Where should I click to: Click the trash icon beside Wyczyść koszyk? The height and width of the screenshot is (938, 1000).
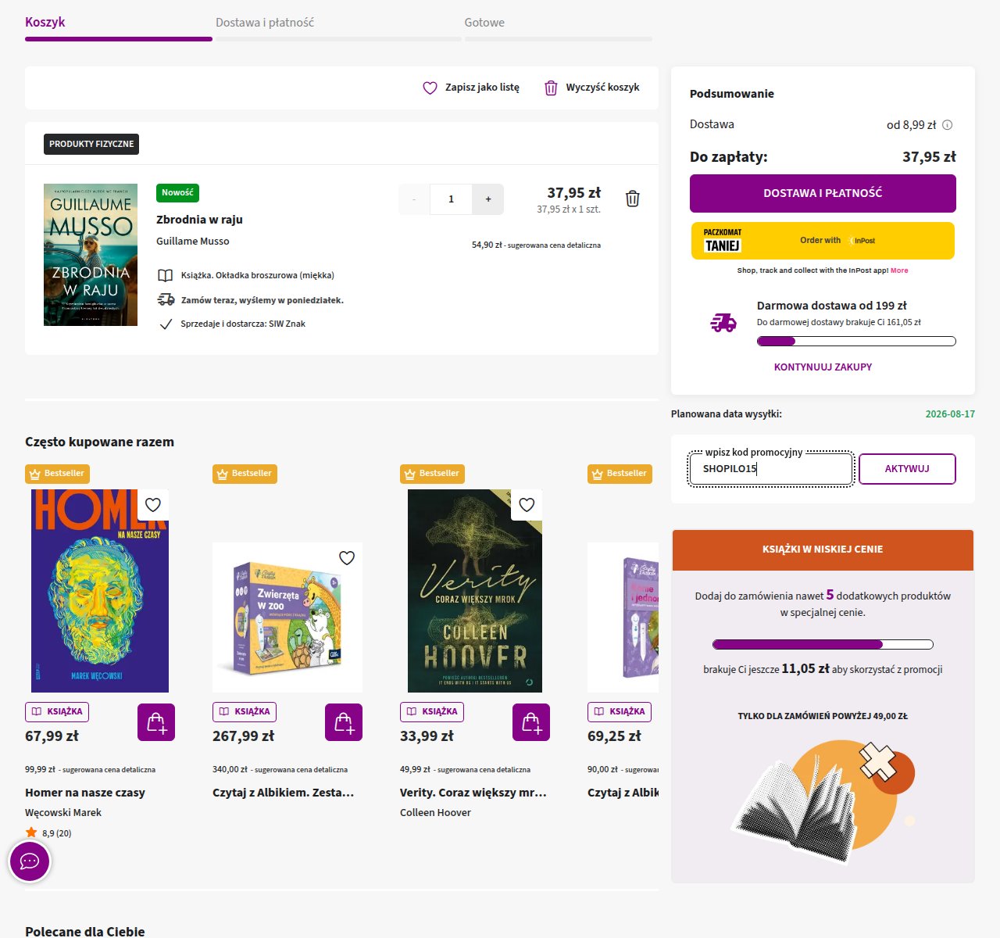551,88
